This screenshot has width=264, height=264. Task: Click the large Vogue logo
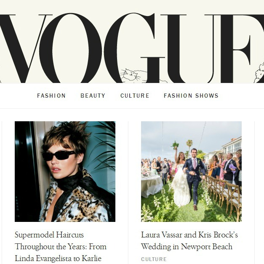coord(132,48)
